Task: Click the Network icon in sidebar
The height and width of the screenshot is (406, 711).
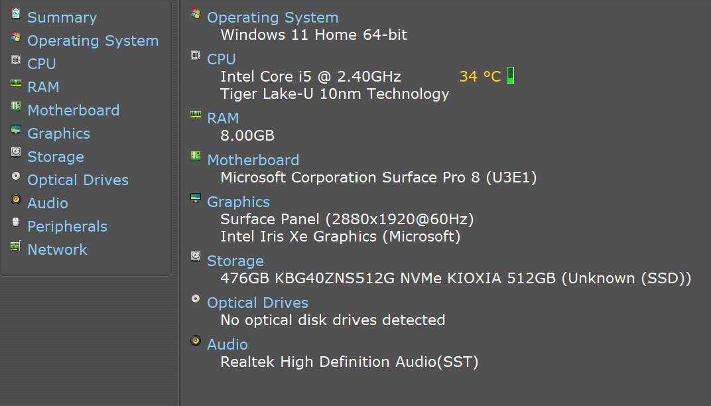Action: pos(16,247)
